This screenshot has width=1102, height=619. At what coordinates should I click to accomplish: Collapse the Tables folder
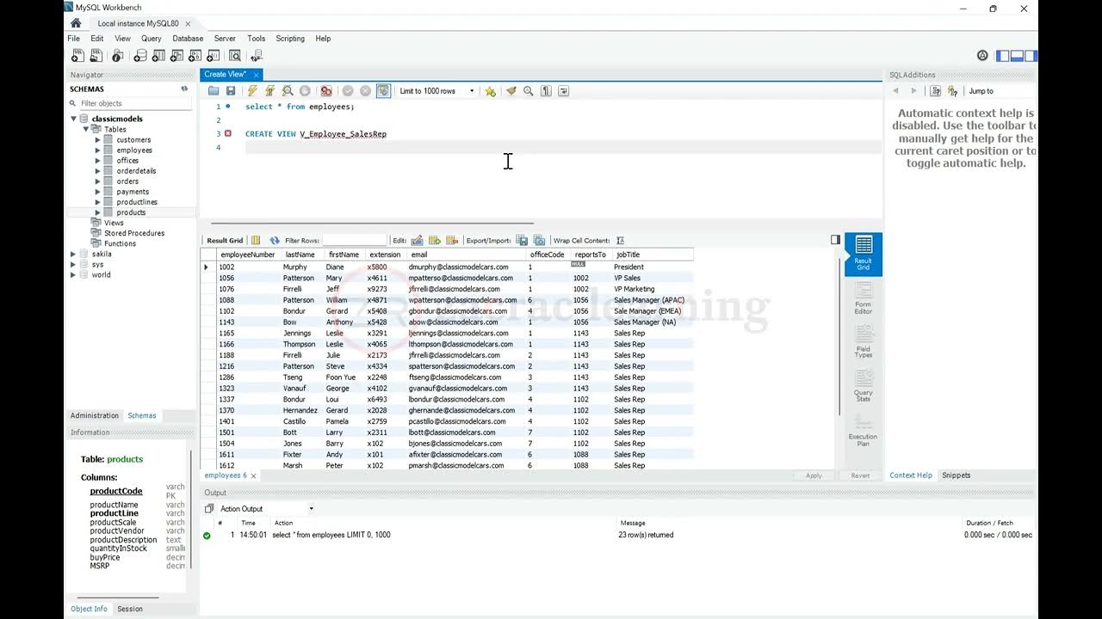(86, 129)
